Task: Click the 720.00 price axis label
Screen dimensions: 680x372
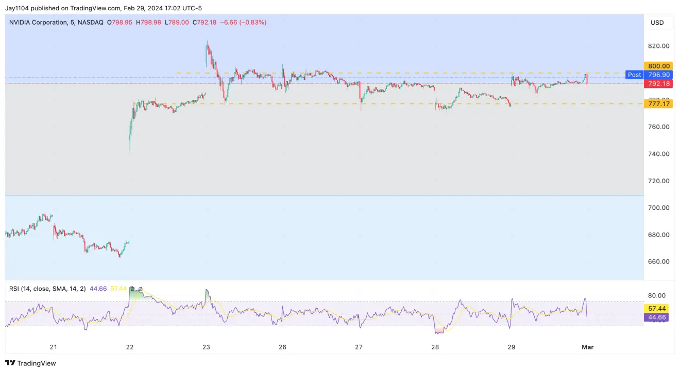Action: pos(659,181)
